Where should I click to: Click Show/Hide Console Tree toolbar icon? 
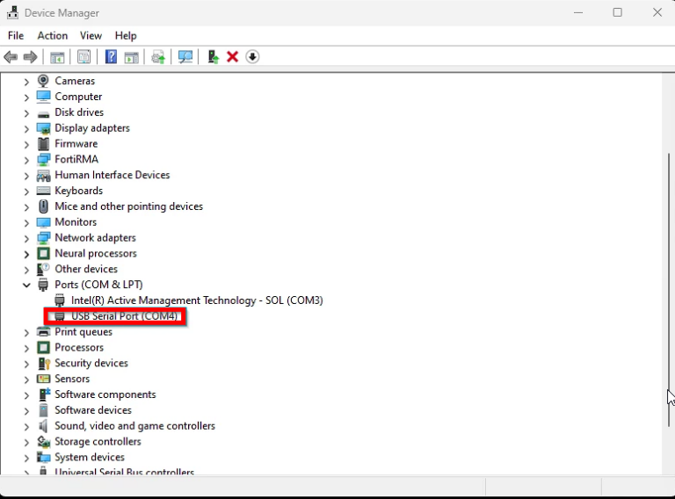pyautogui.click(x=57, y=57)
